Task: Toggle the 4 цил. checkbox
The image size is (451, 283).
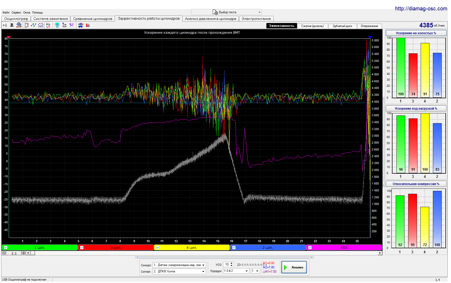Action: [158, 247]
